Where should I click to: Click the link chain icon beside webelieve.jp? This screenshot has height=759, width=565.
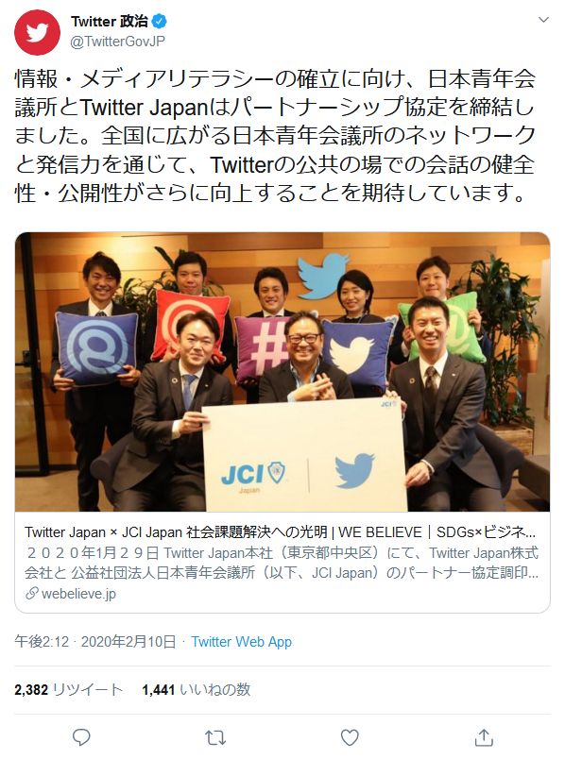32,593
